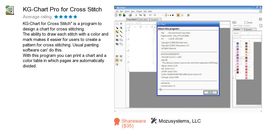Choose the quarter stitch type icon
The image size is (268, 136).
point(121,60)
